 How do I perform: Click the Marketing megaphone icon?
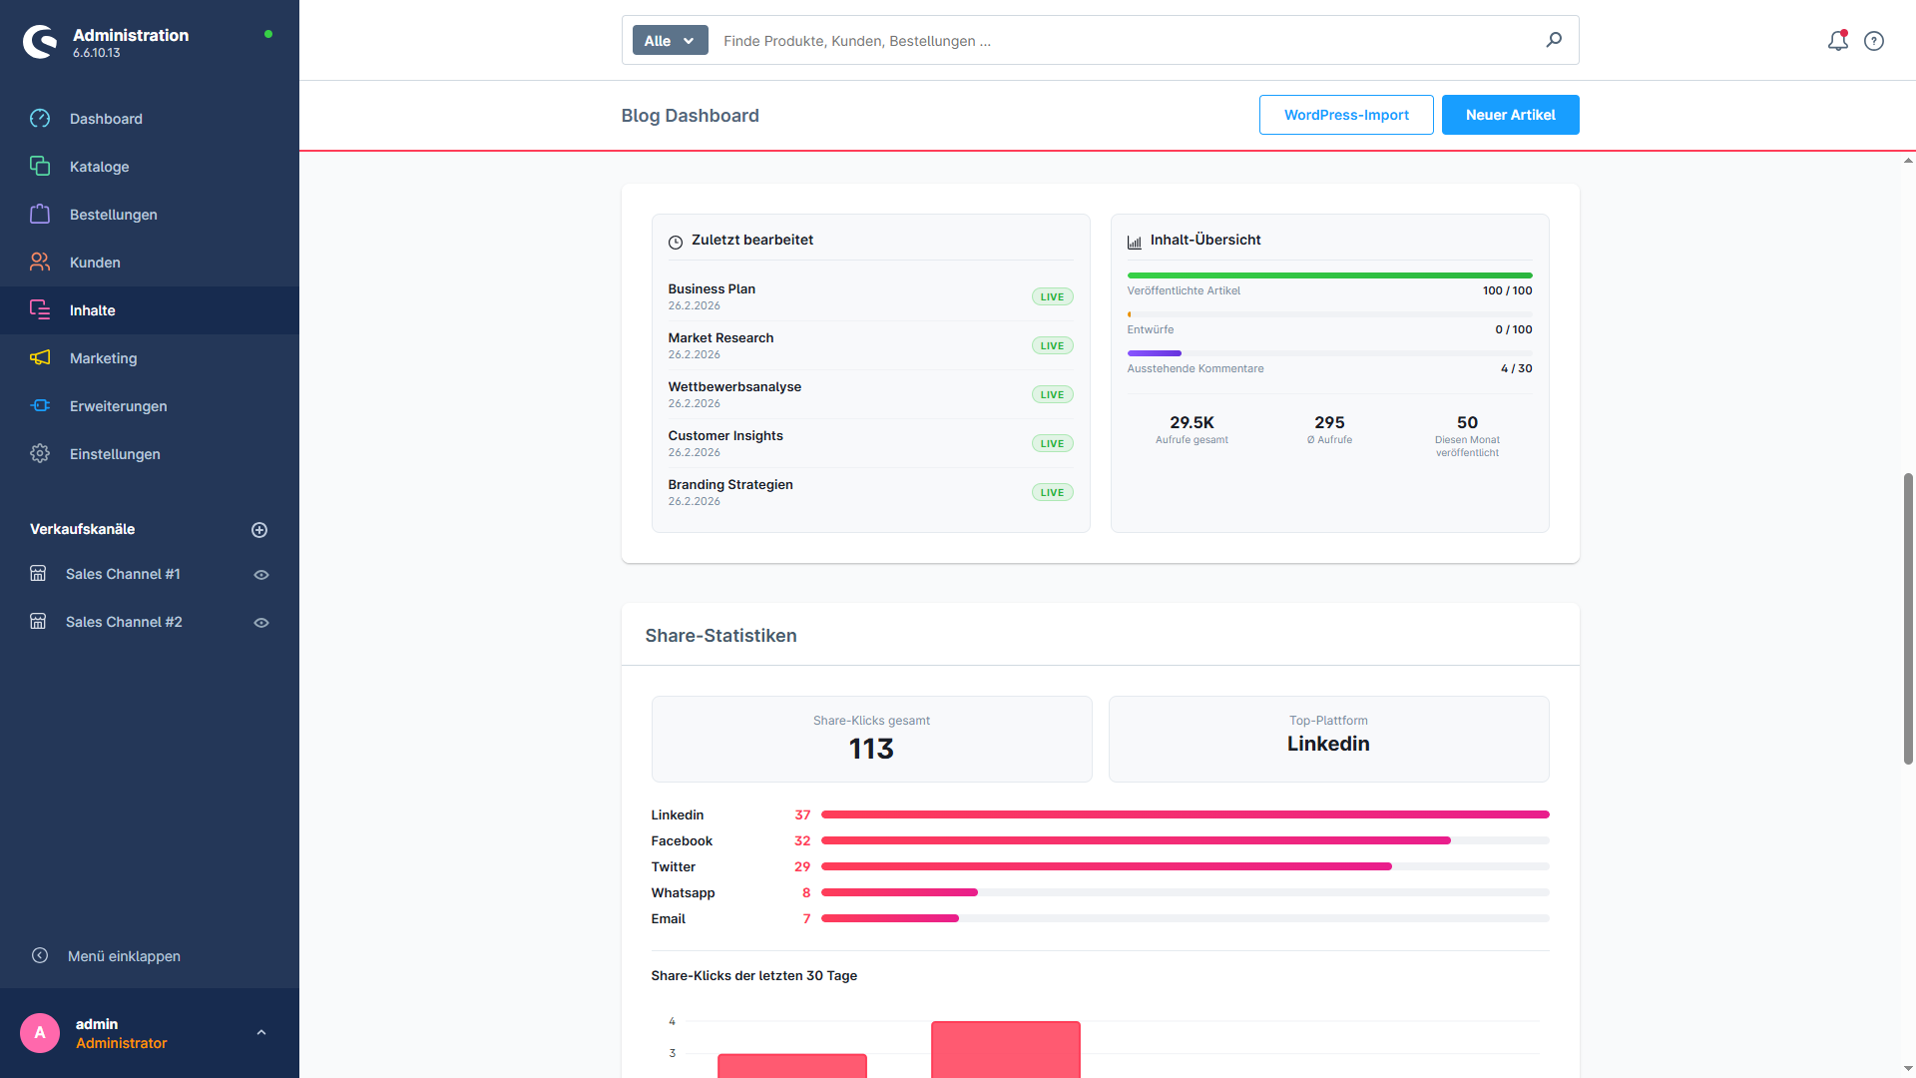point(40,358)
